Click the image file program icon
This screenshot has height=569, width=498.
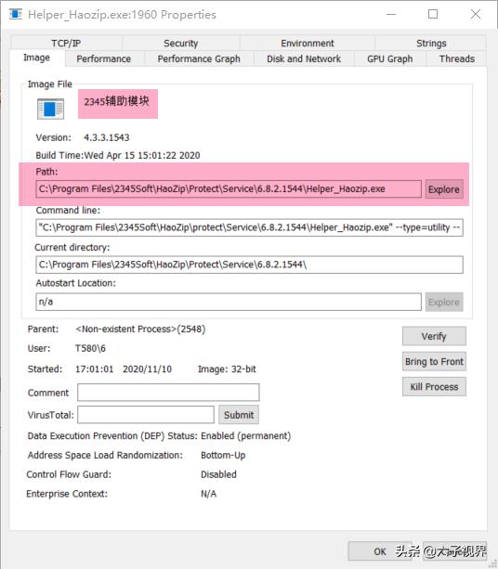50,109
